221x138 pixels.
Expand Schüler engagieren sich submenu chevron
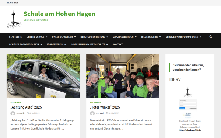pyautogui.click(x=41, y=45)
